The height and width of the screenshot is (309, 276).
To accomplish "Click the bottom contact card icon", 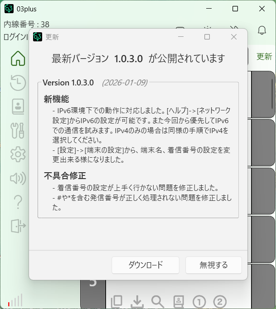I will [x=179, y=302].
